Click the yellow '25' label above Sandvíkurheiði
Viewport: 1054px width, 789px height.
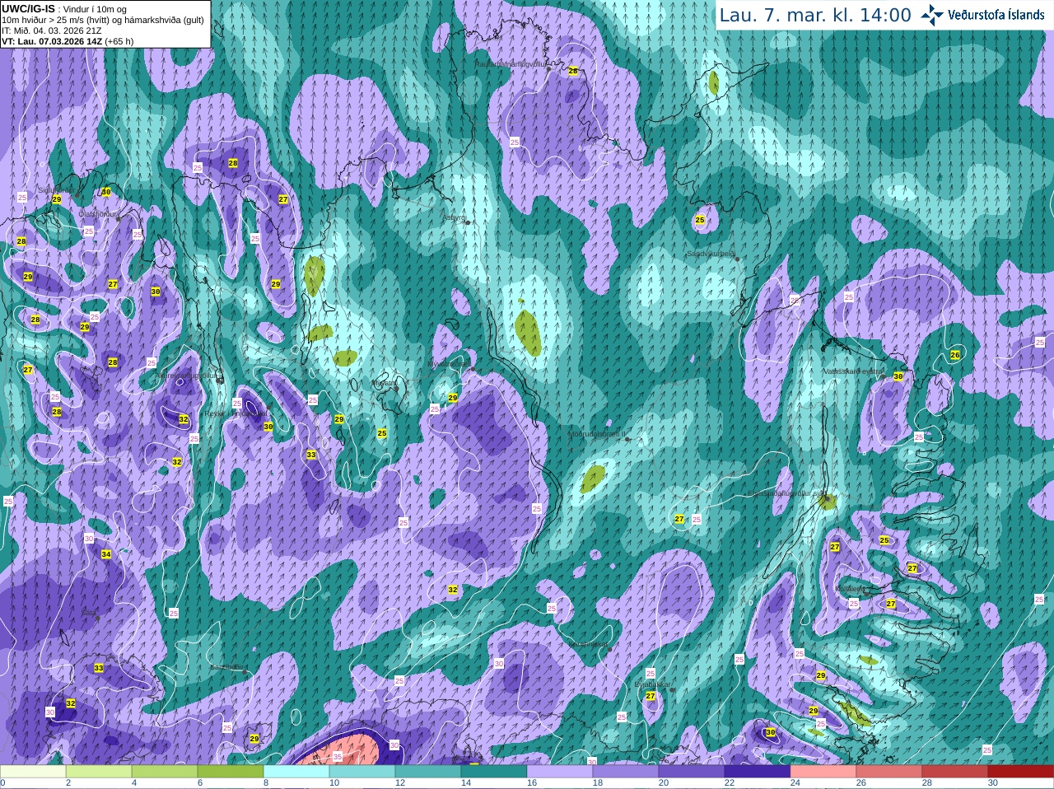pos(700,220)
